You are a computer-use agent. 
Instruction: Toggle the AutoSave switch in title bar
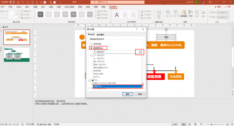pos(12,2)
